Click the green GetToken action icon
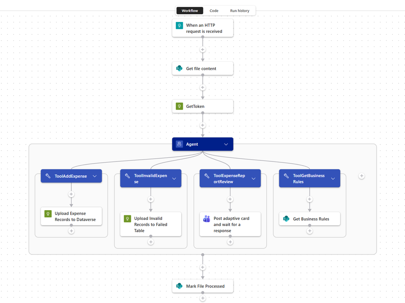 click(x=179, y=106)
